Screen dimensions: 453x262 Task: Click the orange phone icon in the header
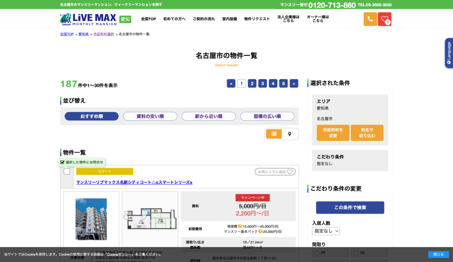pyautogui.click(x=370, y=19)
